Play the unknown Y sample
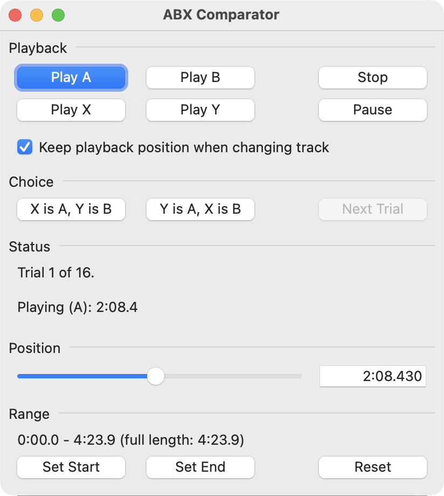This screenshot has height=496, width=444. (200, 110)
